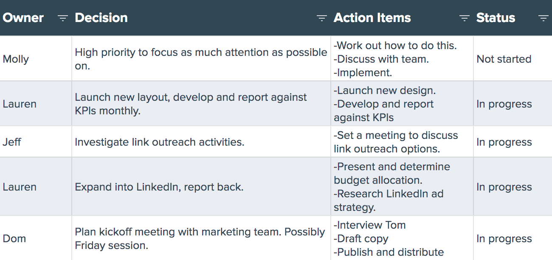552x260 pixels.
Task: Click the Action Items column header
Action: click(x=372, y=18)
